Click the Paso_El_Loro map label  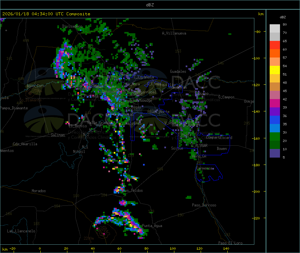[x=231, y=243]
